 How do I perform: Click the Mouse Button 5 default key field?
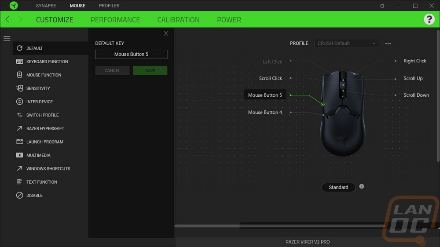[131, 54]
